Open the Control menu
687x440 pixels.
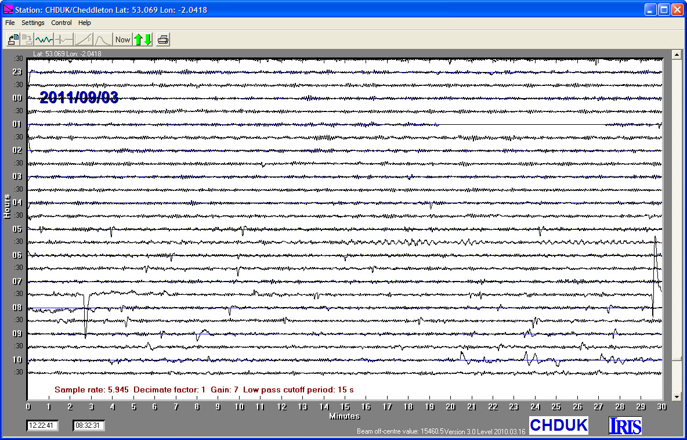pyautogui.click(x=62, y=23)
